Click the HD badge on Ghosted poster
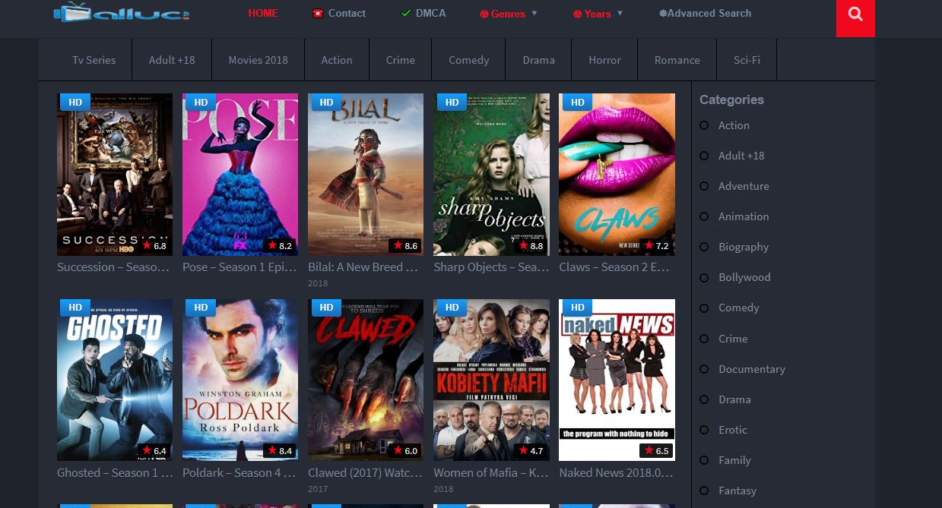Image resolution: width=942 pixels, height=508 pixels. (x=75, y=307)
